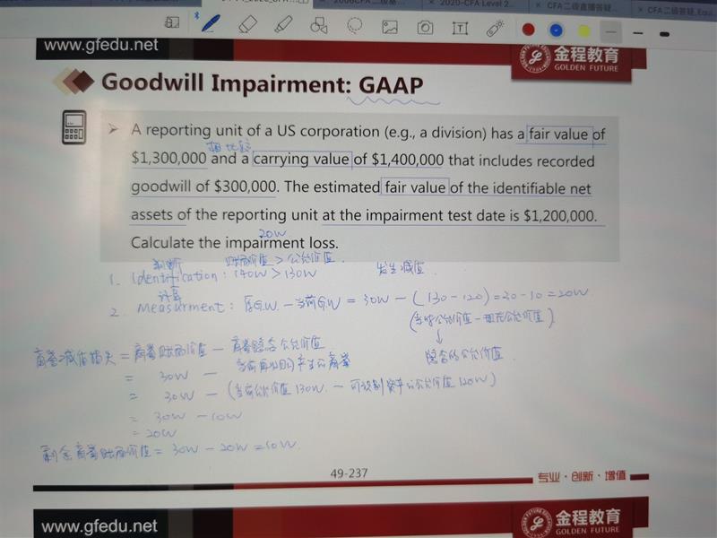717x538 pixels.
Task: Switch to the last CFA二级答疑 tab
Action: [680, 10]
